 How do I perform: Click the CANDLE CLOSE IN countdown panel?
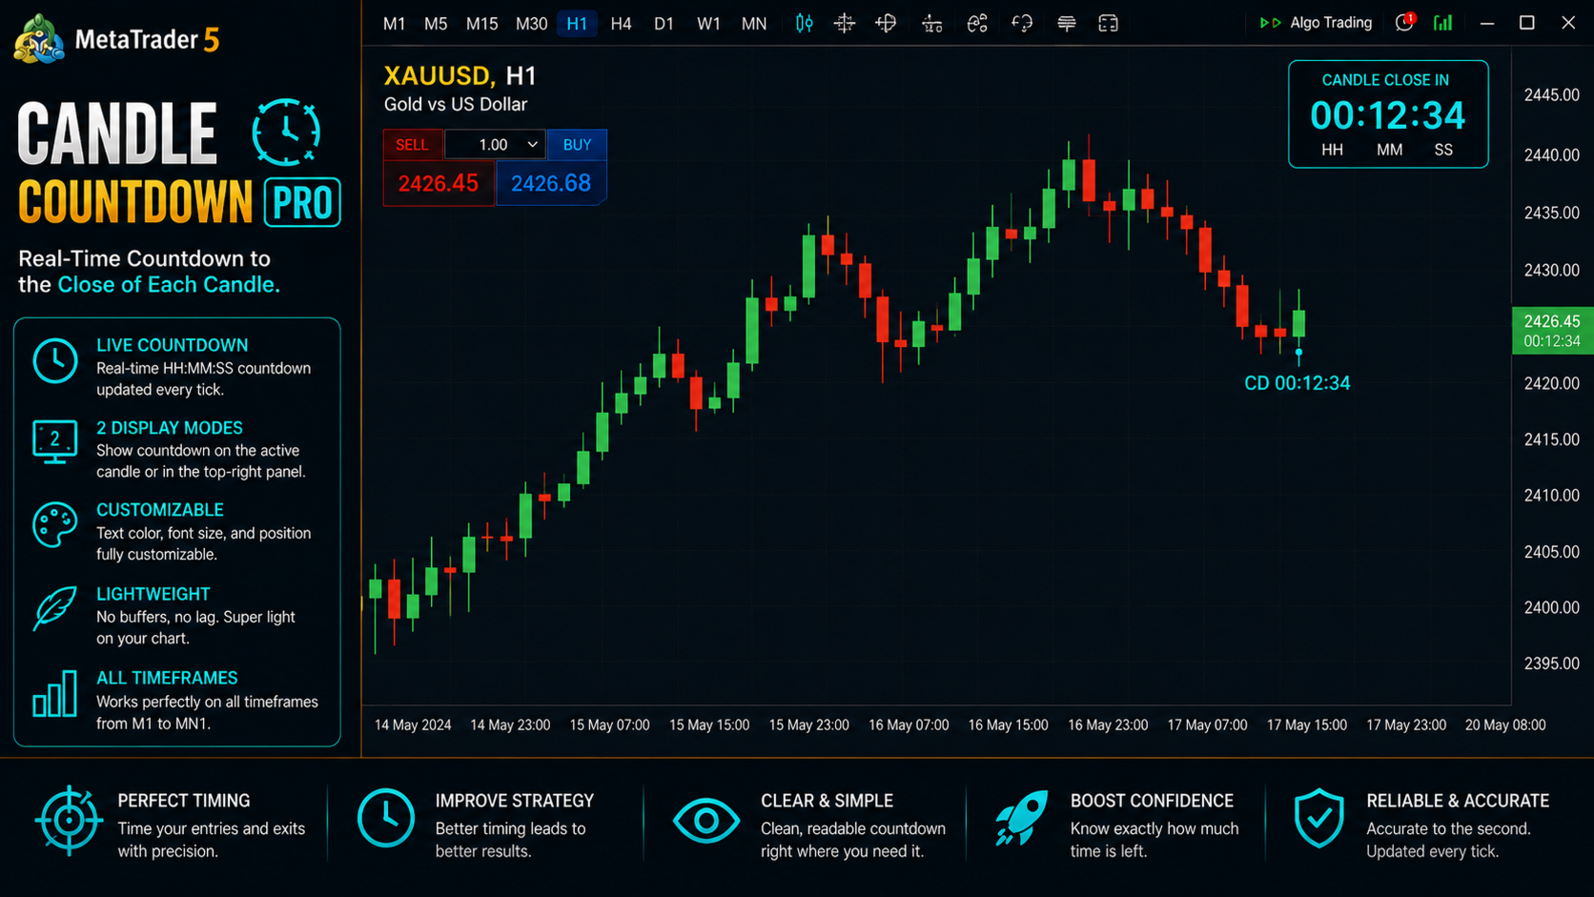(1388, 114)
